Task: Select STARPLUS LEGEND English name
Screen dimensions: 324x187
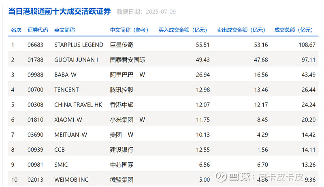Action: coord(79,45)
